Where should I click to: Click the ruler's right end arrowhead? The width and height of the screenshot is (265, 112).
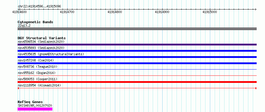[x=255, y=9]
